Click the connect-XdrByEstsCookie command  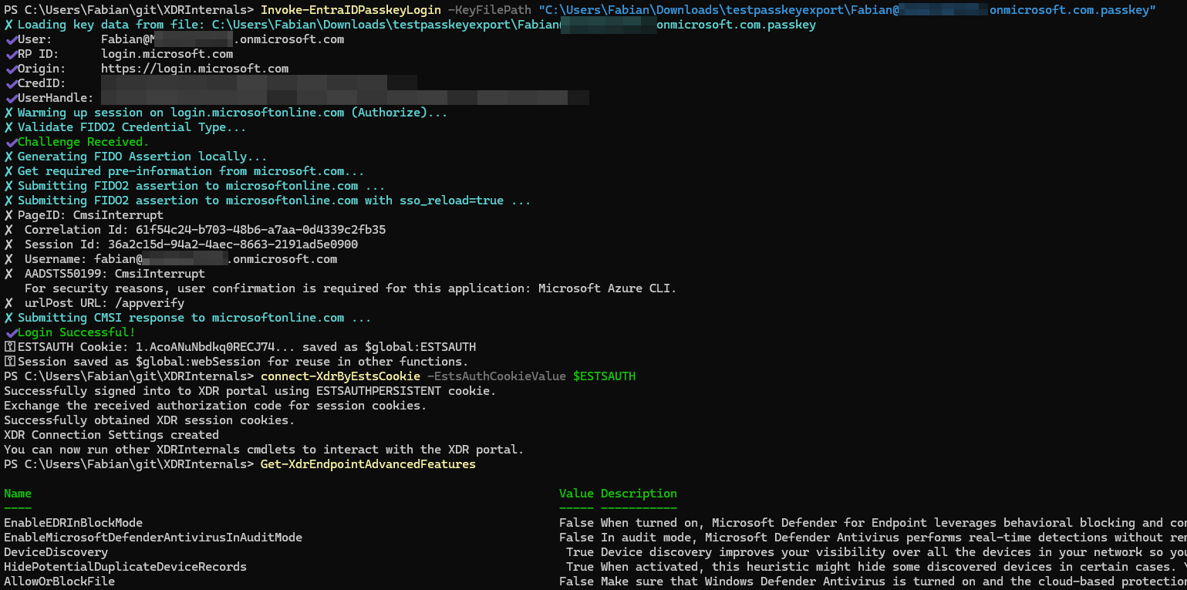340,376
